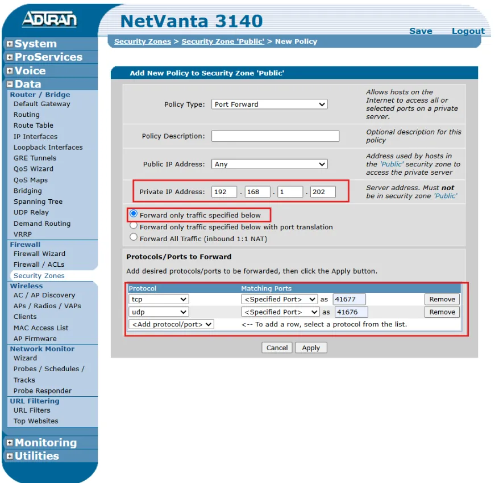499x483 pixels.
Task: Expand the Monitoring section plus icon
Action: 10,443
